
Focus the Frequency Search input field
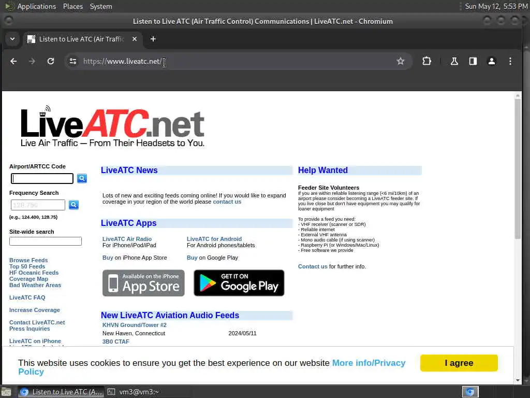38,205
